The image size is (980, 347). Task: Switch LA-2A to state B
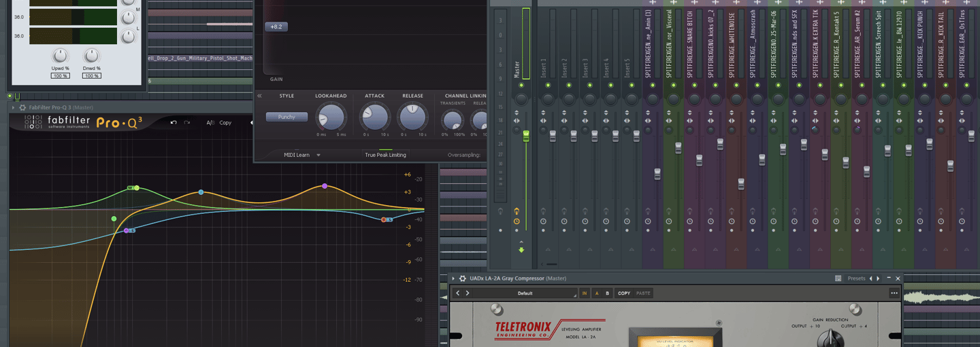(x=607, y=293)
